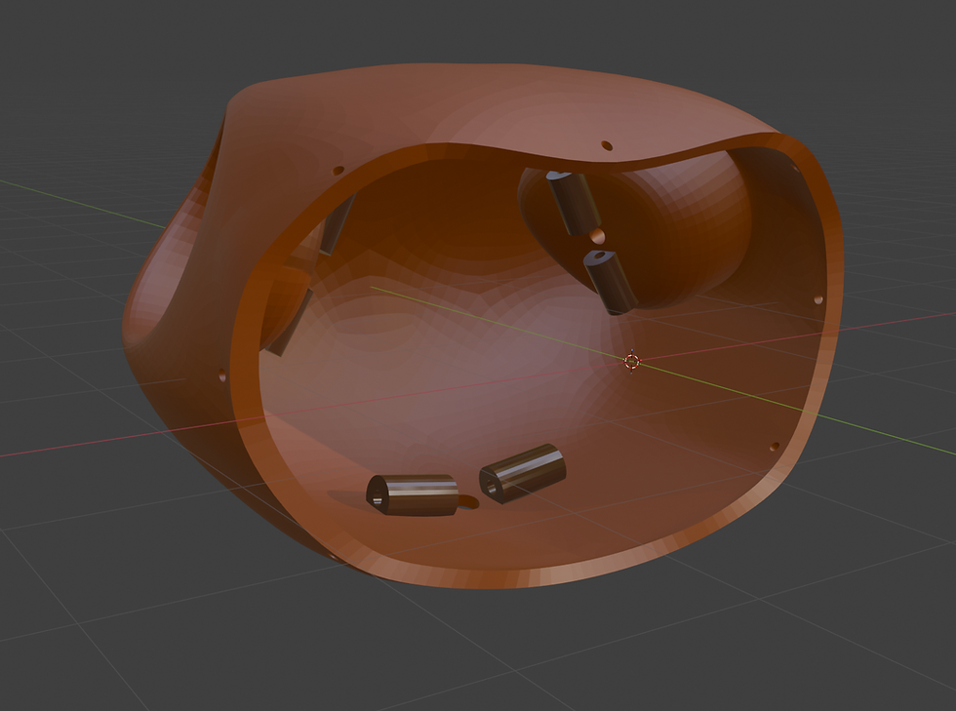The width and height of the screenshot is (956, 711).
Task: Select the lower standoff of the ceiling pair
Action: point(611,281)
